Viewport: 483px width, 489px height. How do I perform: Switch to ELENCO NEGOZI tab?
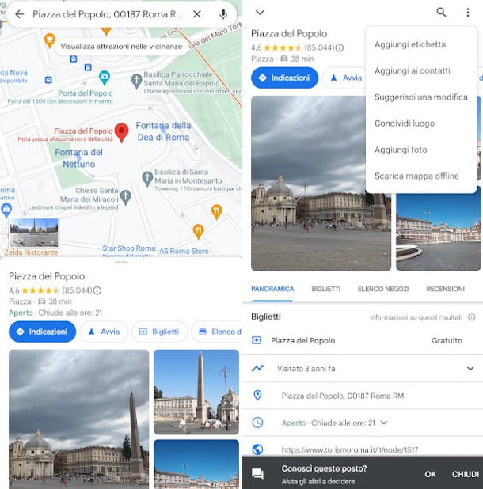[x=383, y=289]
